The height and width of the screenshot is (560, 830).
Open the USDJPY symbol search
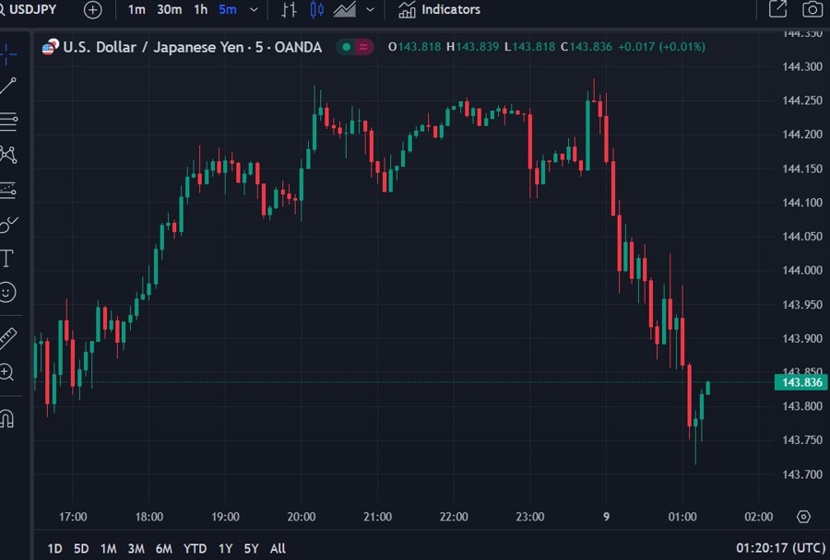(33, 9)
